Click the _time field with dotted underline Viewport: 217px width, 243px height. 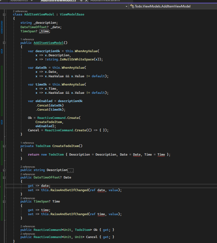44,31
